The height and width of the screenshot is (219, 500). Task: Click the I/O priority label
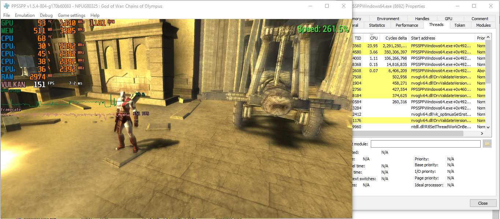click(x=426, y=171)
